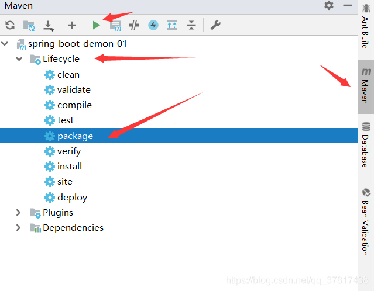This screenshot has height=291, width=374.
Task: Select the test lifecycle phase
Action: click(179, 120)
